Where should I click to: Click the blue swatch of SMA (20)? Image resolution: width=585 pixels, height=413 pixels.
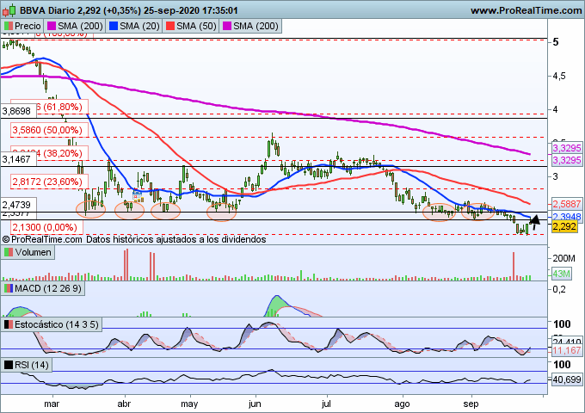click(x=114, y=26)
